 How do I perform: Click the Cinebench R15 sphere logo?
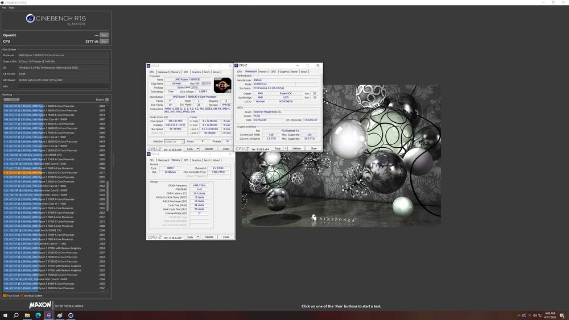coord(30,18)
